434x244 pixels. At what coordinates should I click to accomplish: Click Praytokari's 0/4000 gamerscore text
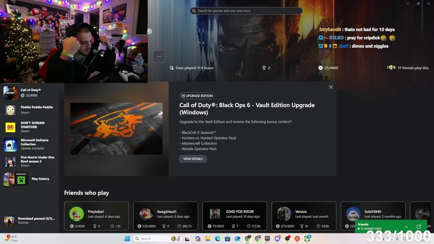point(80,226)
